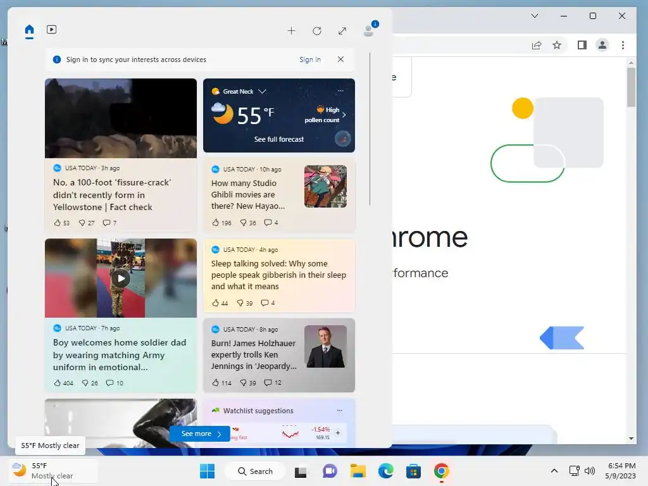Play the soldier dad video

pyautogui.click(x=121, y=278)
